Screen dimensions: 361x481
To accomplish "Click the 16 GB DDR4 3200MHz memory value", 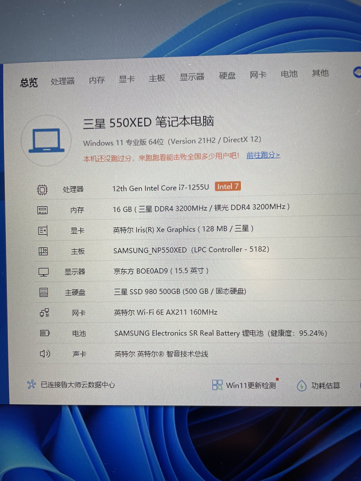I will pyautogui.click(x=201, y=208).
